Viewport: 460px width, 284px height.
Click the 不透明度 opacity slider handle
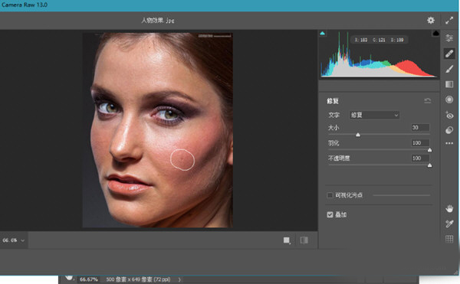click(x=429, y=165)
